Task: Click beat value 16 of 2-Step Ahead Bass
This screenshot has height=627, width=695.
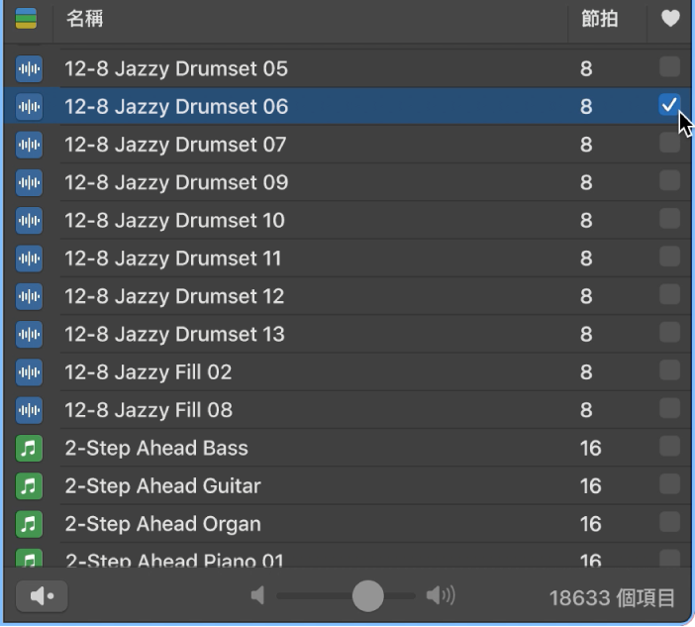Action: point(590,449)
